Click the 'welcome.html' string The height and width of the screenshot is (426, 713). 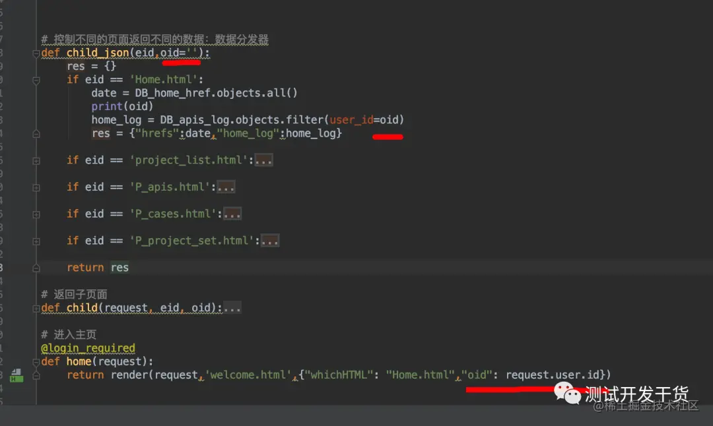248,375
